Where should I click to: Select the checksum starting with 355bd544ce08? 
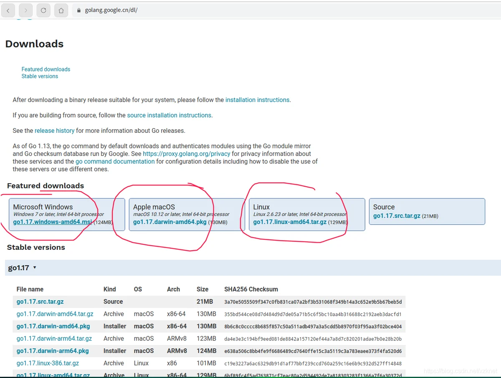[x=313, y=314]
